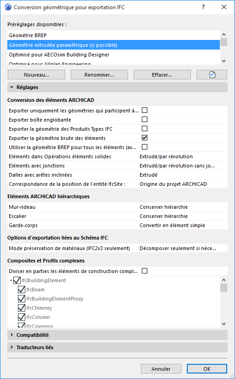Change Escalier 'Conserver hiérarchie' option

click(163, 216)
